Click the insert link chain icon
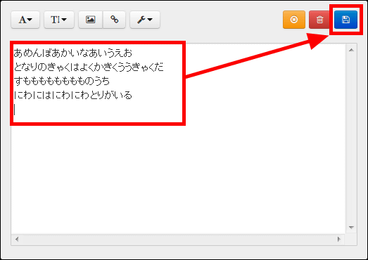The height and width of the screenshot is (260, 368). 114,20
